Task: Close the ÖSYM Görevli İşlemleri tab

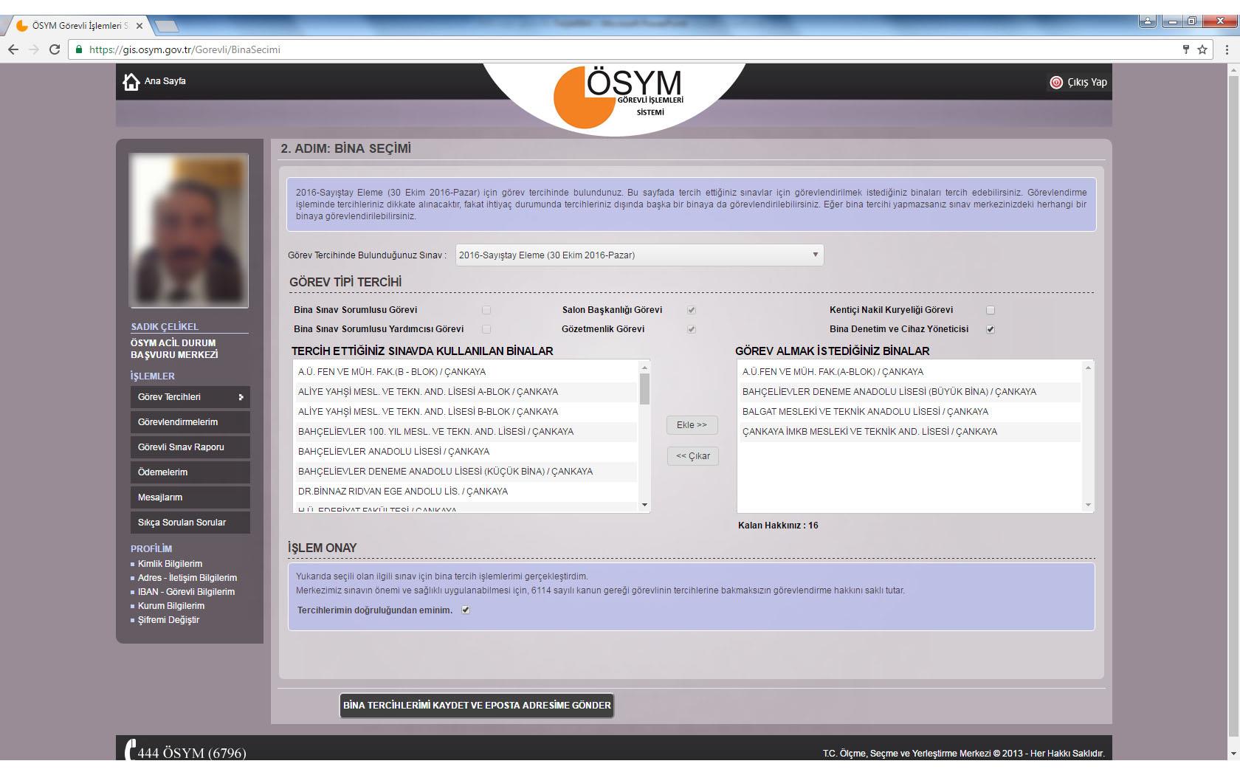Action: (139, 26)
